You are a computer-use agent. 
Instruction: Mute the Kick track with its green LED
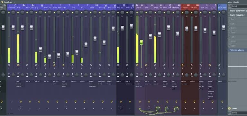(18, 13)
